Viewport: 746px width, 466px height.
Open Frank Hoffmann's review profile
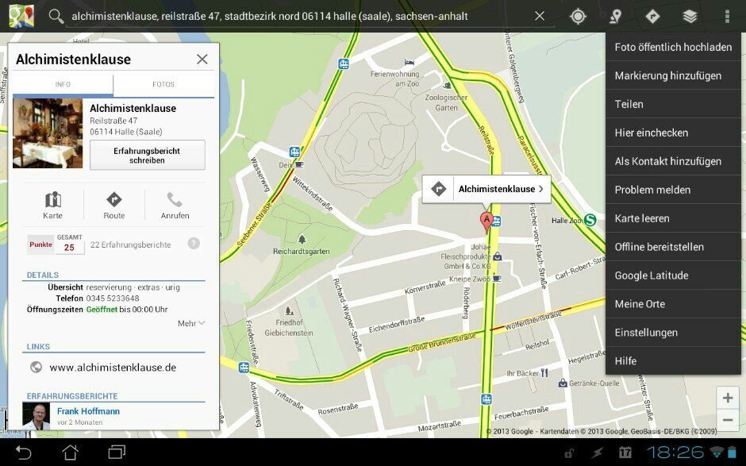(x=89, y=411)
